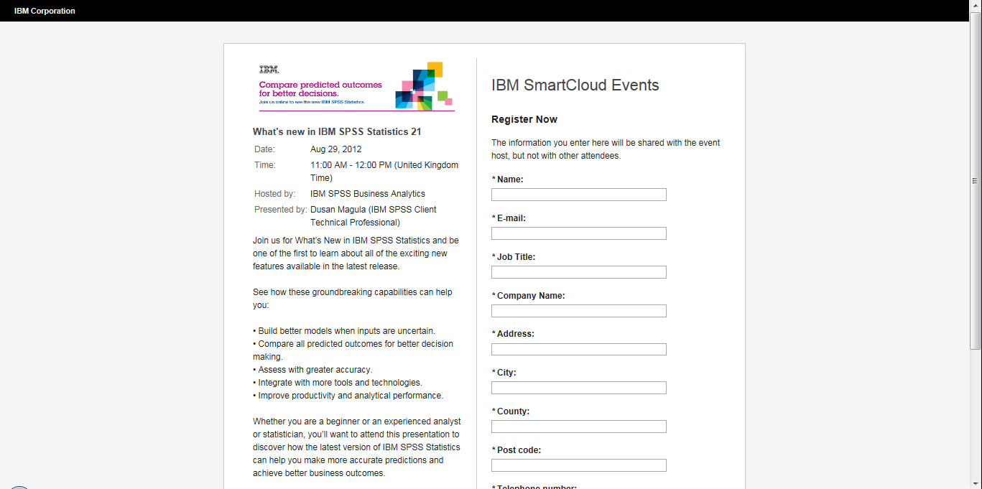The height and width of the screenshot is (489, 982).
Task: Click the IBM logo in banner
Action: [x=269, y=70]
